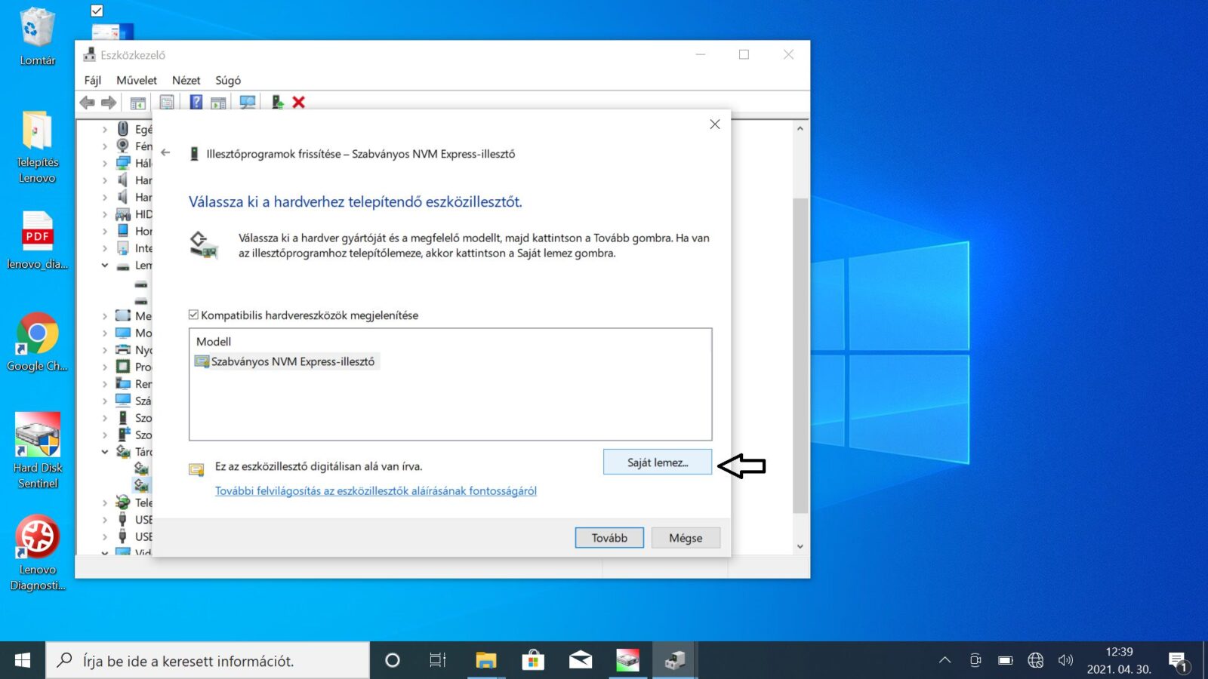Screen dimensions: 1208x679
Task: Click the Saját lemez... button
Action: 657,462
